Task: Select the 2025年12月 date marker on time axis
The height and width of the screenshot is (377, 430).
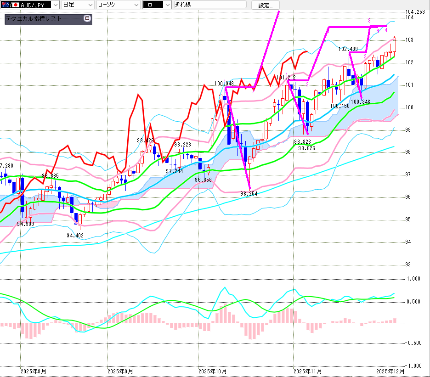Action: pos(390,371)
